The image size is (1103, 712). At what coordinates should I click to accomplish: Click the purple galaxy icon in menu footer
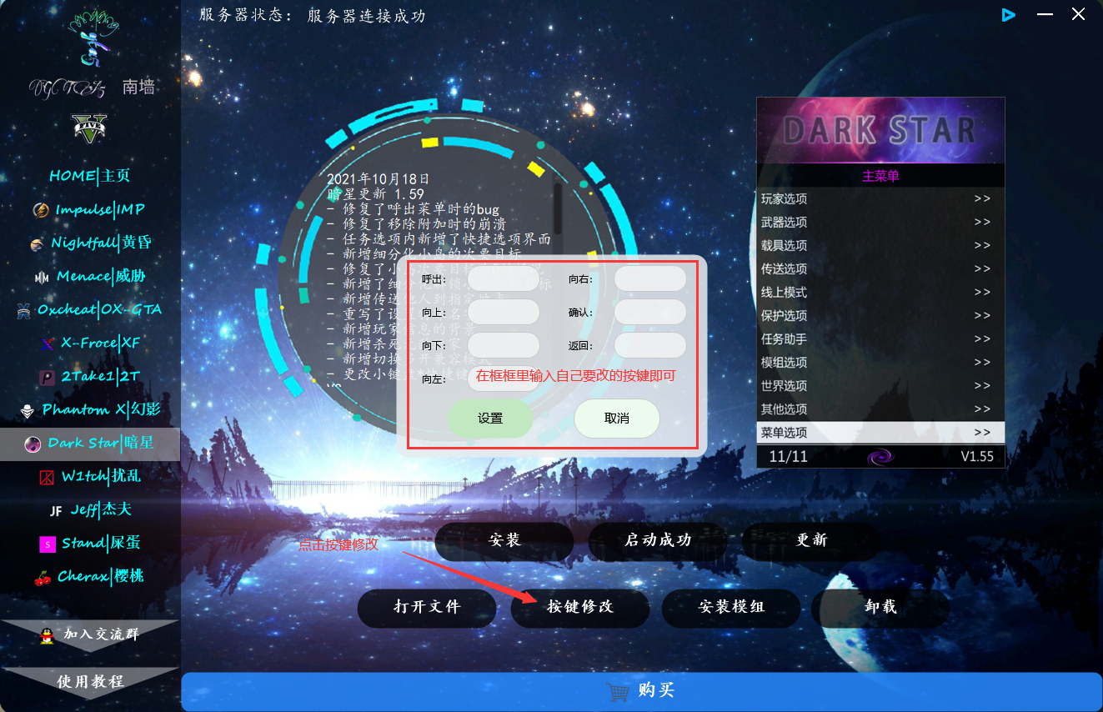[880, 457]
